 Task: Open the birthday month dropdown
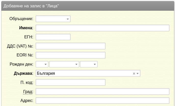pyautogui.click(x=64, y=64)
